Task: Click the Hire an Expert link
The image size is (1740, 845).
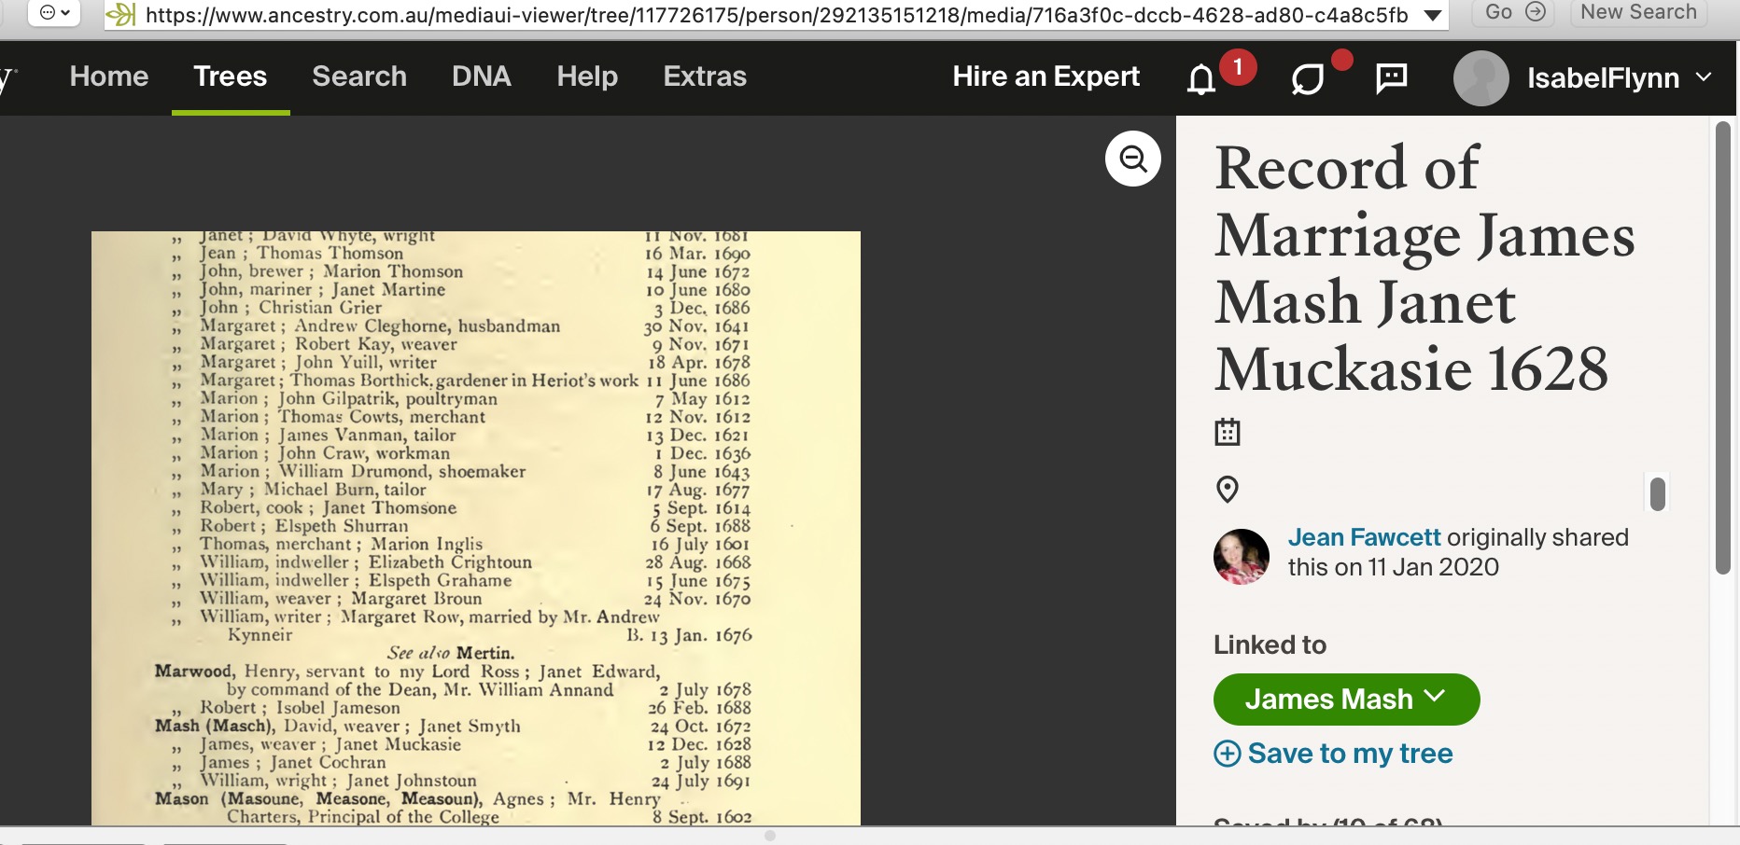Action: (x=1045, y=76)
